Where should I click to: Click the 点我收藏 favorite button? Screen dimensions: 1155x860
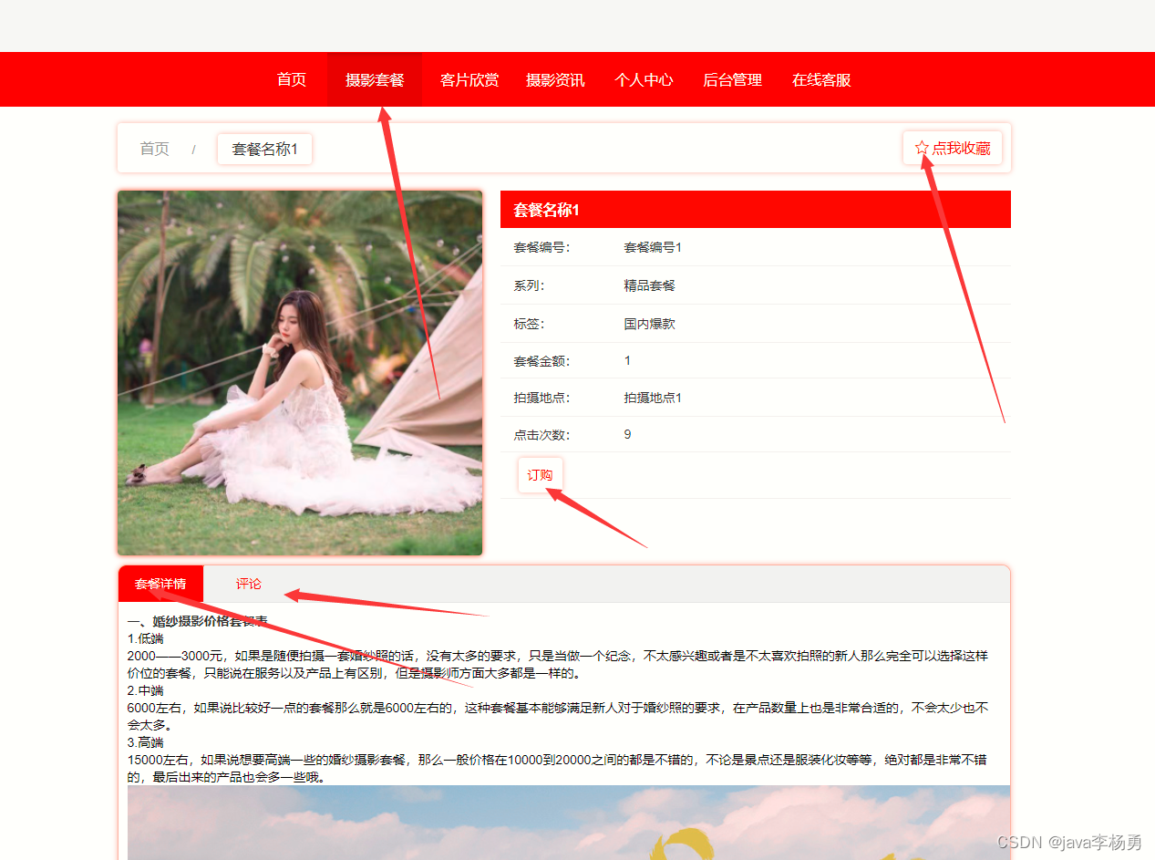pos(953,148)
